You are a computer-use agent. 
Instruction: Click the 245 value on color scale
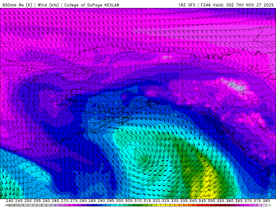click(x=19, y=201)
